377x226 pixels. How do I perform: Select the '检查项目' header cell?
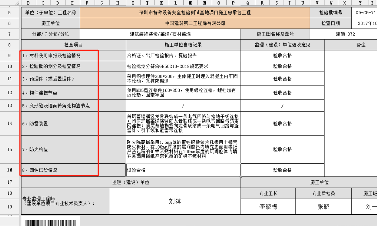coord(73,45)
